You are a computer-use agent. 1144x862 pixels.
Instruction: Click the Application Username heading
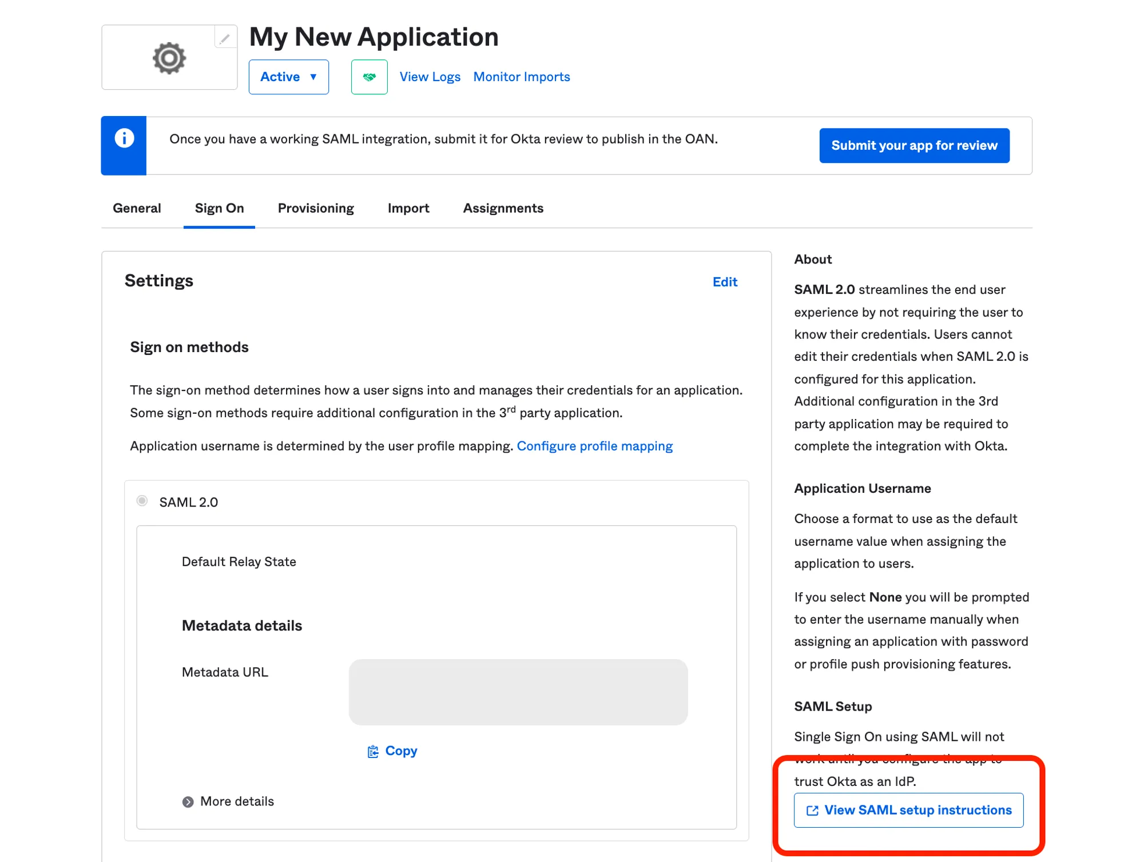click(x=863, y=488)
